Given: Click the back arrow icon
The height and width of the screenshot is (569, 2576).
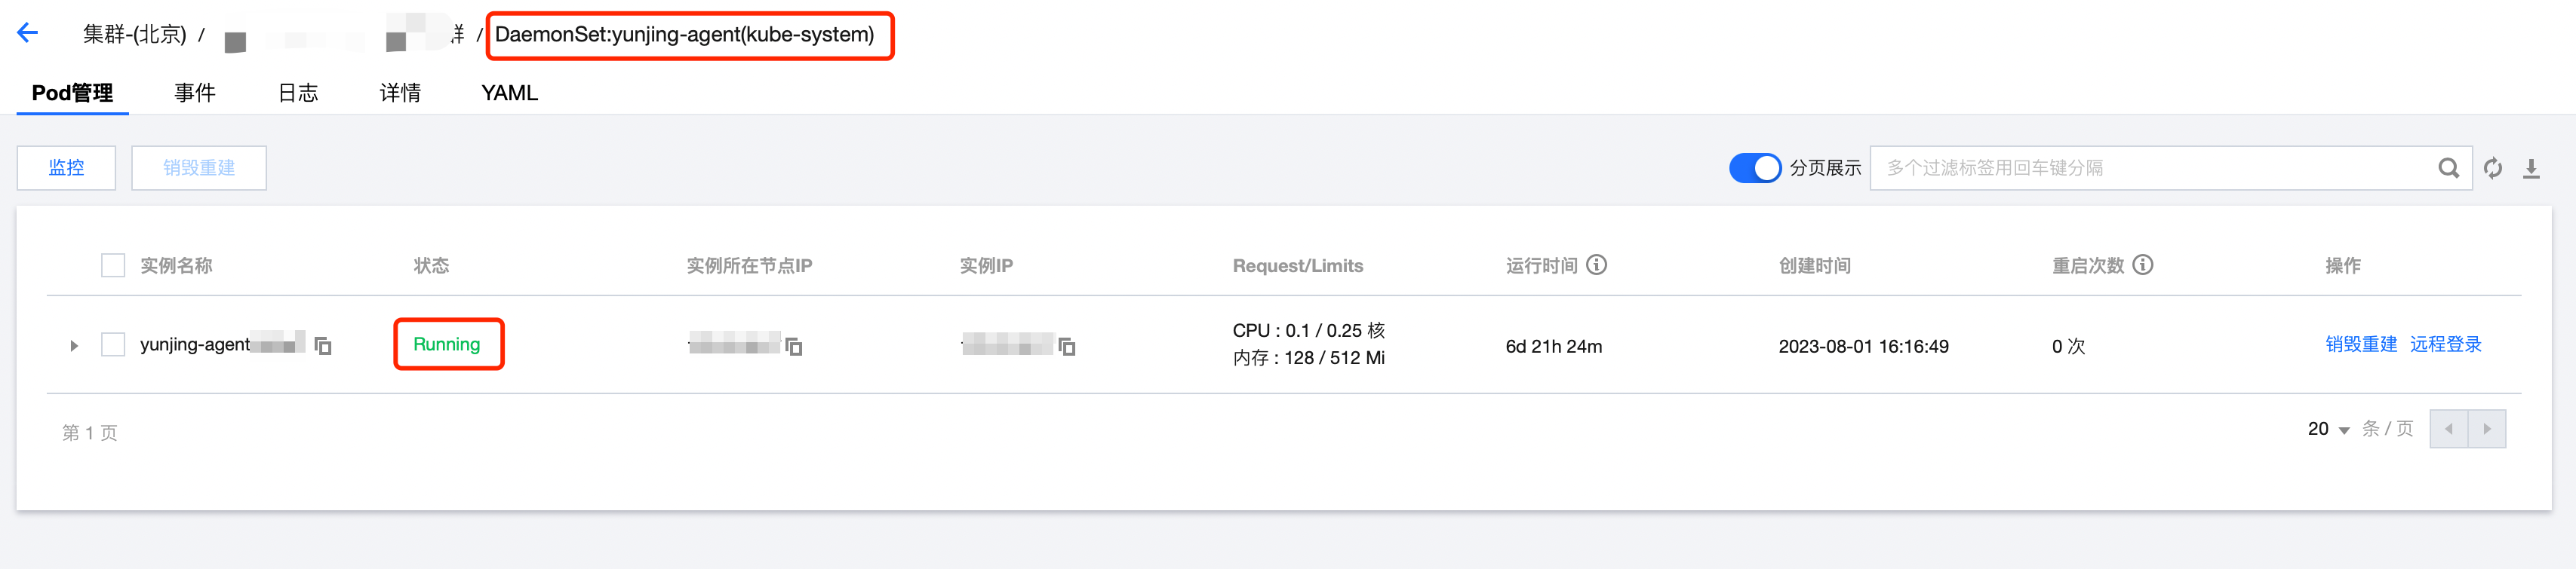Looking at the screenshot, I should [28, 33].
